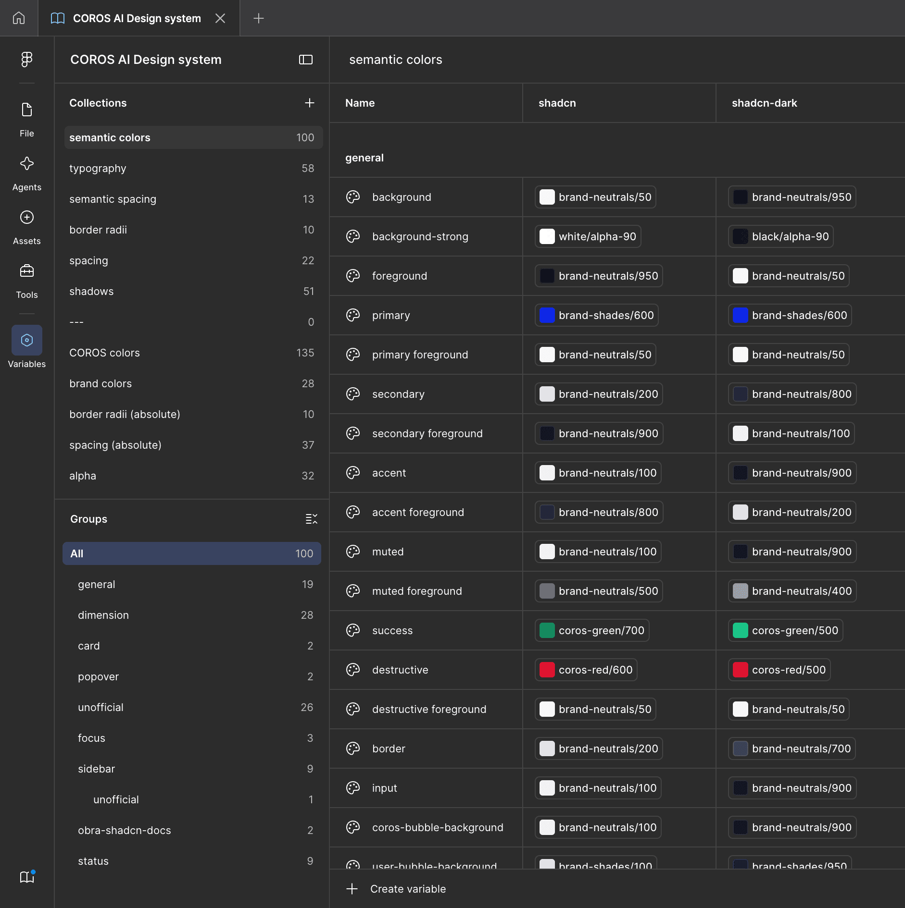Click the color icon for background variable

click(353, 197)
